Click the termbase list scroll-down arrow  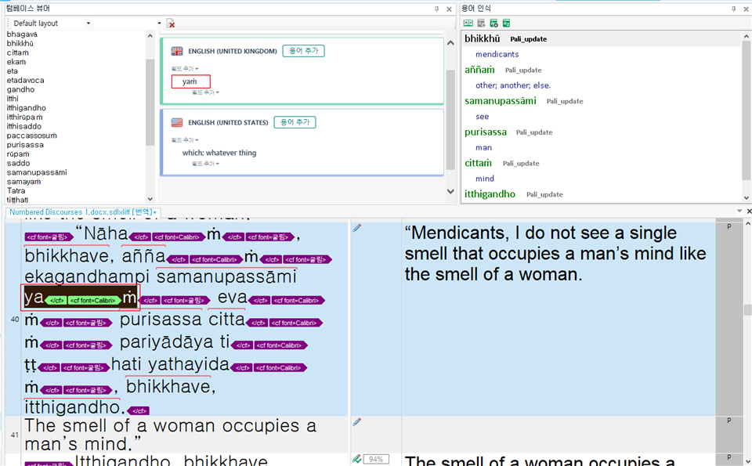pyautogui.click(x=150, y=199)
